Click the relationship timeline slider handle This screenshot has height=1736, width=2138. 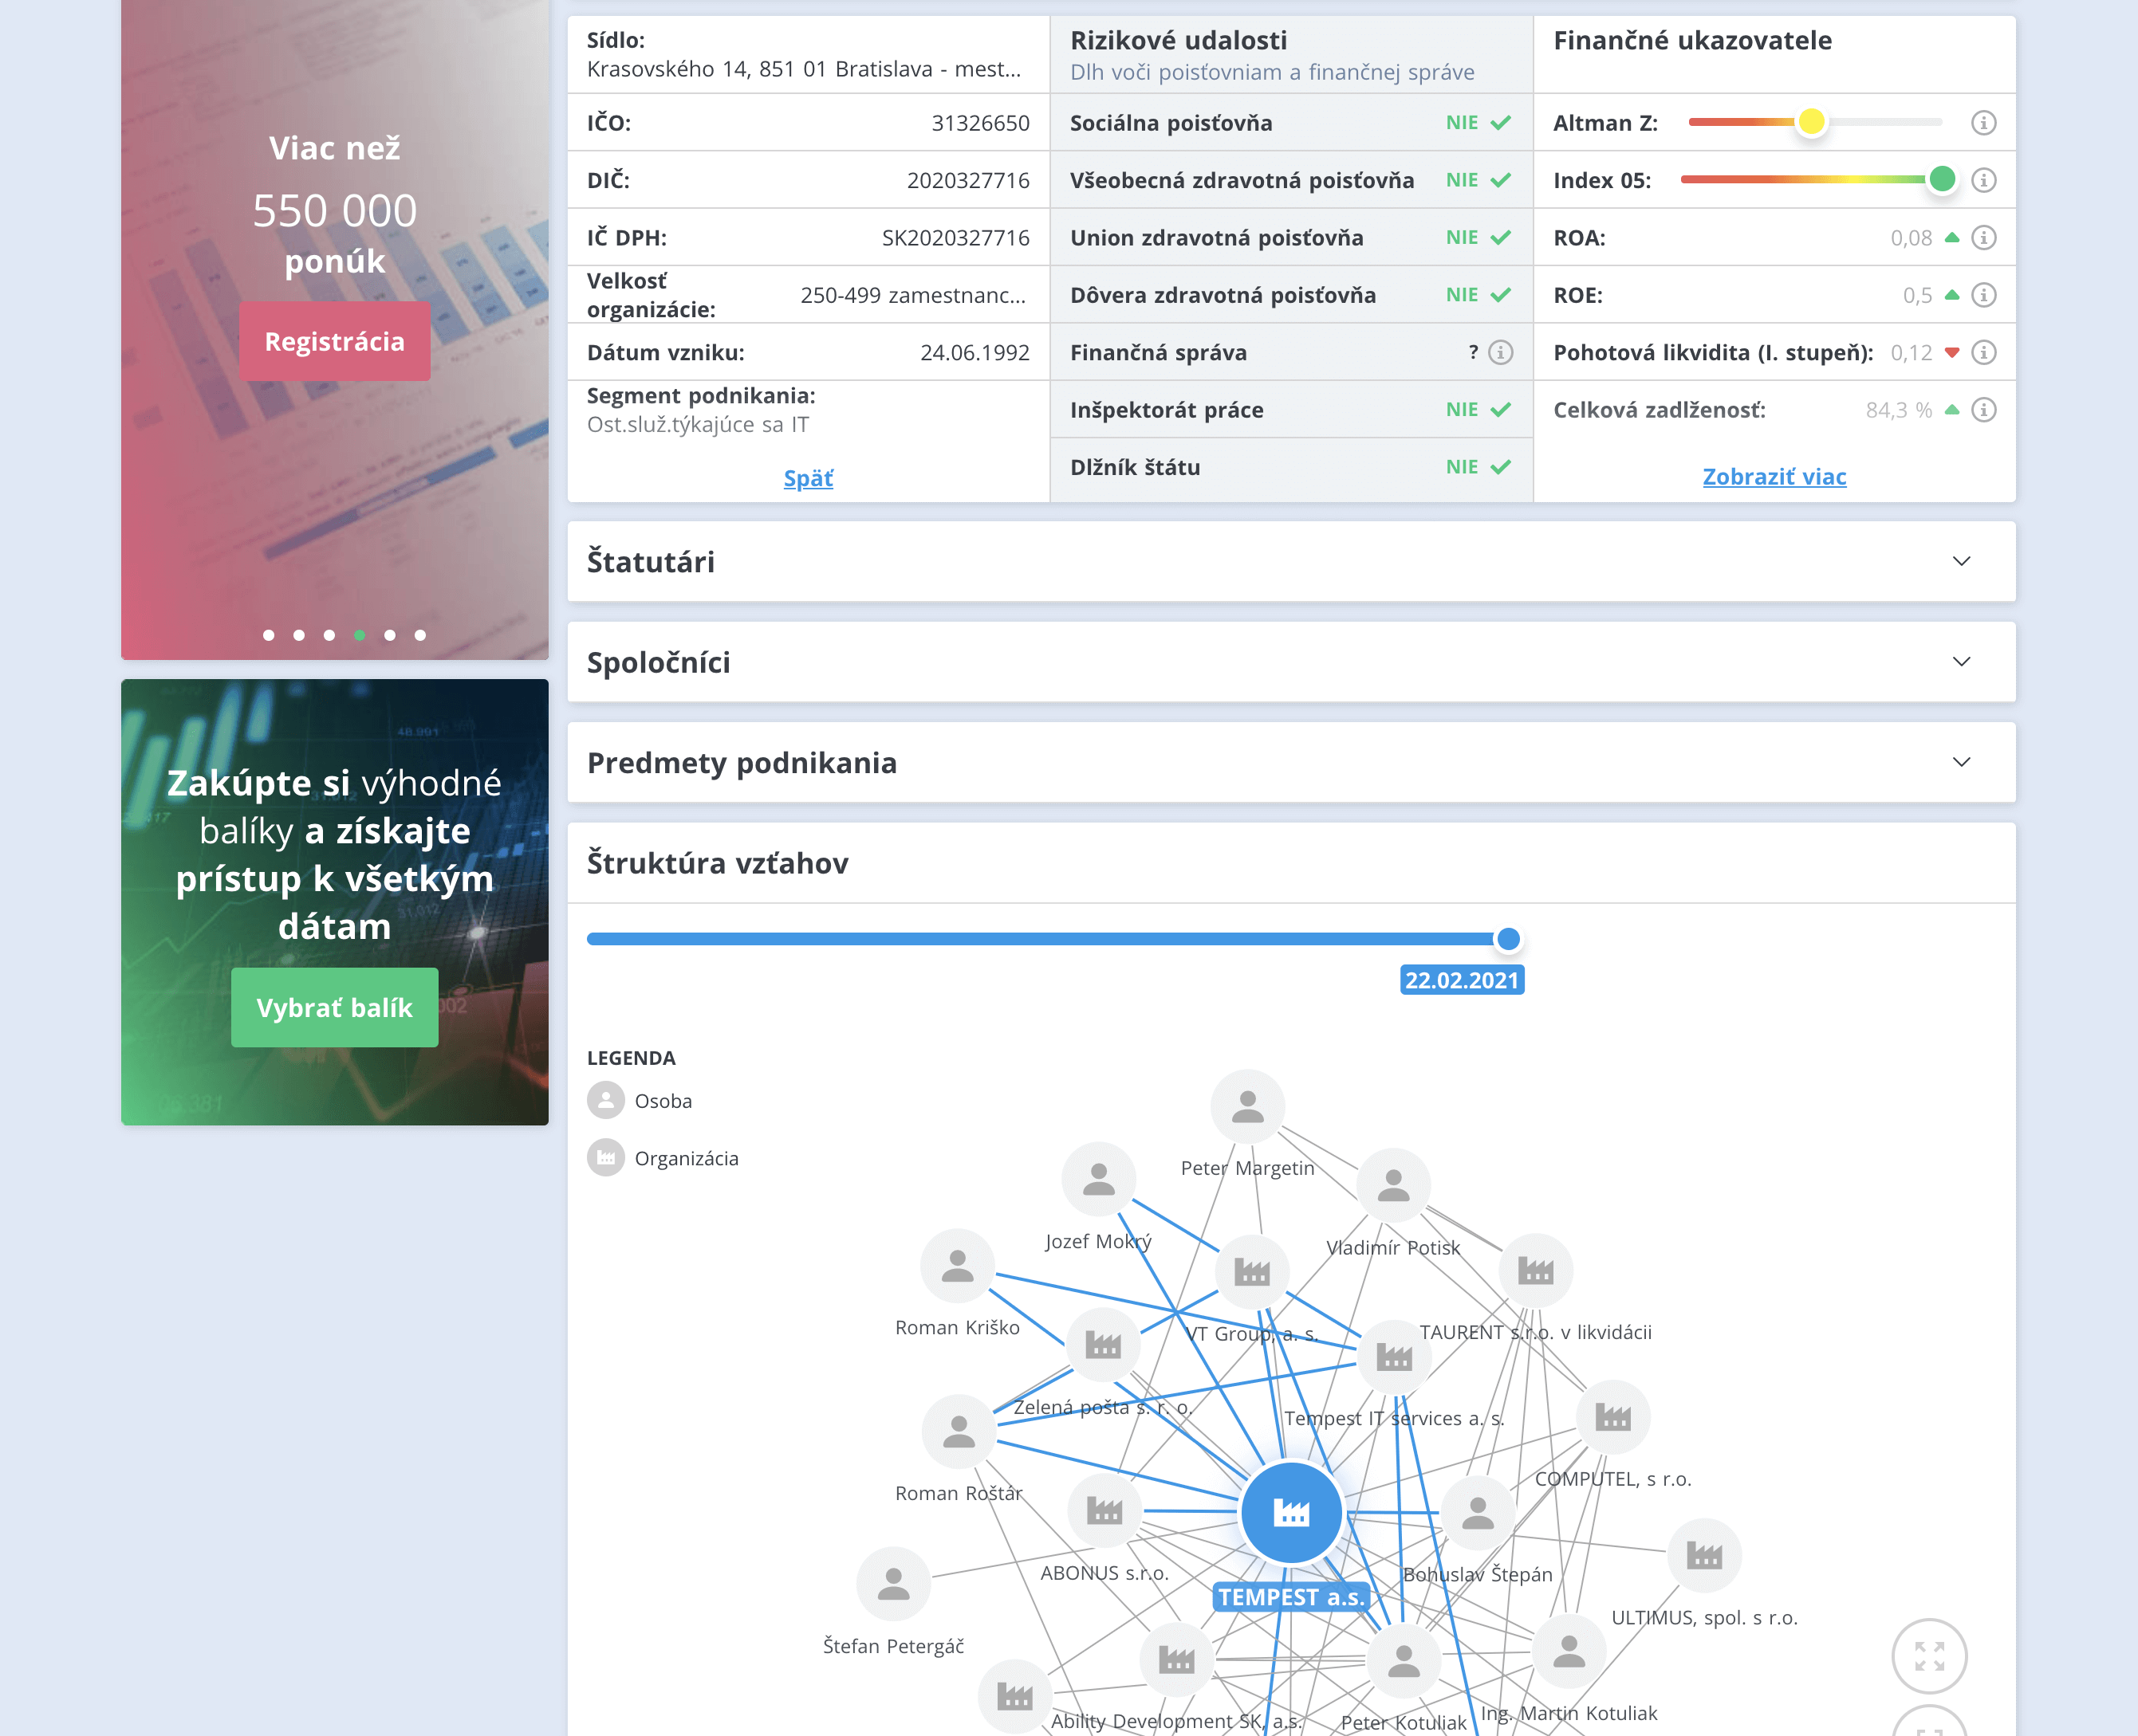click(x=1508, y=939)
